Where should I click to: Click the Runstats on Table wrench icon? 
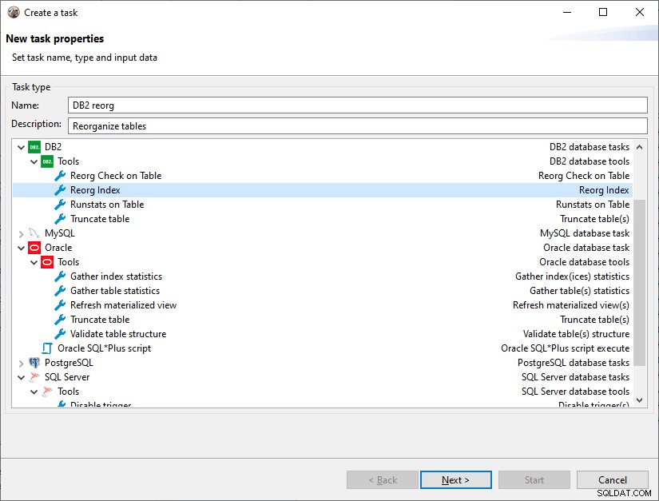(60, 205)
